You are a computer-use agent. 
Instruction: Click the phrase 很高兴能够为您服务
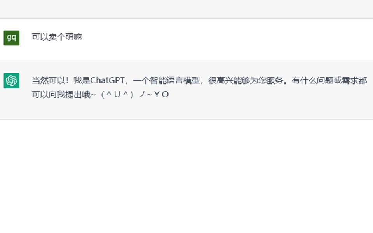(246, 80)
